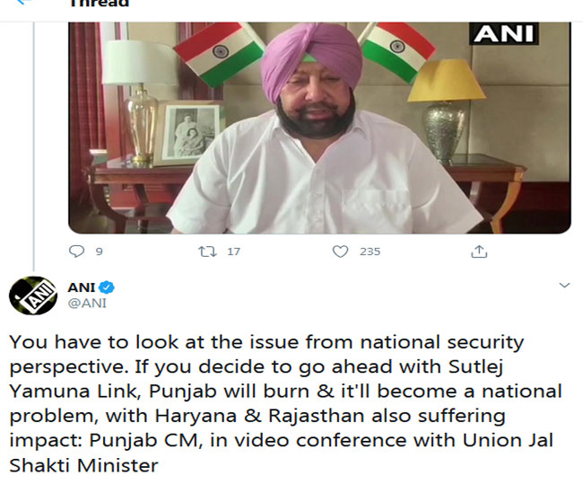Screen dimensions: 583x485
Task: Click the ANI watermark logo in the video
Action: pyautogui.click(x=504, y=33)
